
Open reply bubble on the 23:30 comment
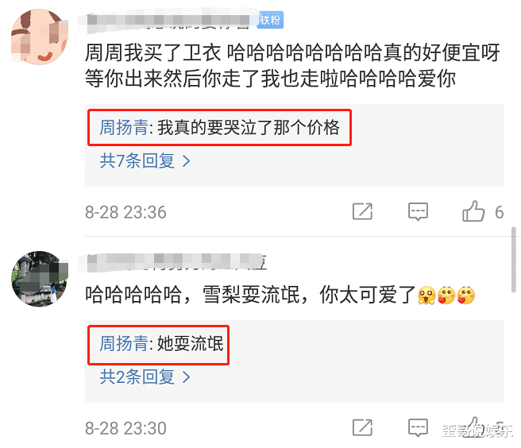418,427
